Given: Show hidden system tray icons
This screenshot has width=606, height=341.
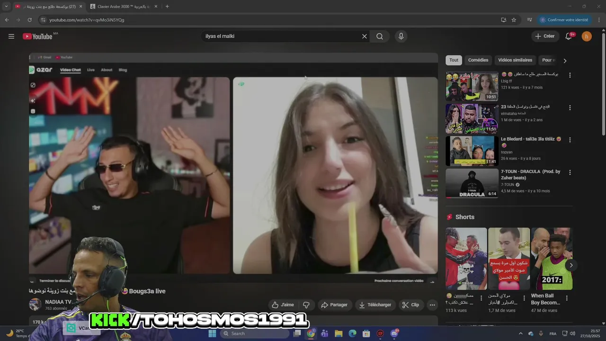Looking at the screenshot, I should [521, 333].
